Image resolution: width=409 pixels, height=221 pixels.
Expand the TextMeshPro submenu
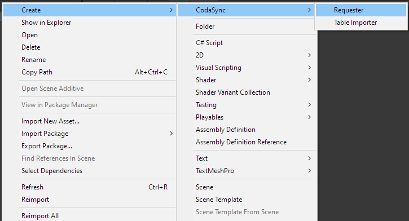point(246,171)
